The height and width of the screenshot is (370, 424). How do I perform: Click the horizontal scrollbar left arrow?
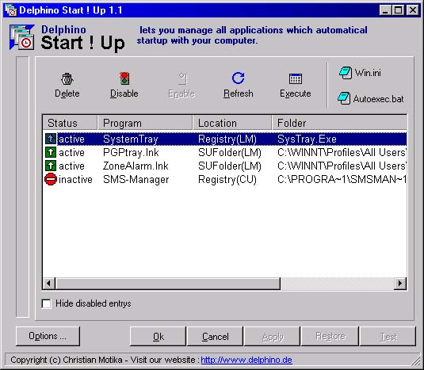pos(49,284)
